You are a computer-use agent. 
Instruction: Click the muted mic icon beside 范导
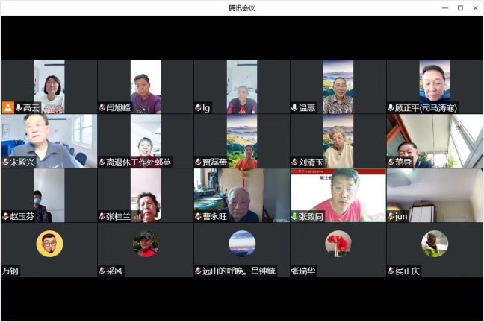point(391,162)
